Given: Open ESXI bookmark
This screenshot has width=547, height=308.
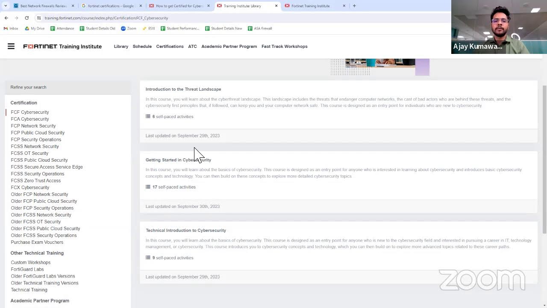Looking at the screenshot, I should click(x=149, y=28).
